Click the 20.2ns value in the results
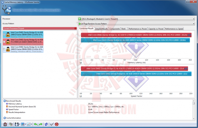 click(x=90, y=104)
